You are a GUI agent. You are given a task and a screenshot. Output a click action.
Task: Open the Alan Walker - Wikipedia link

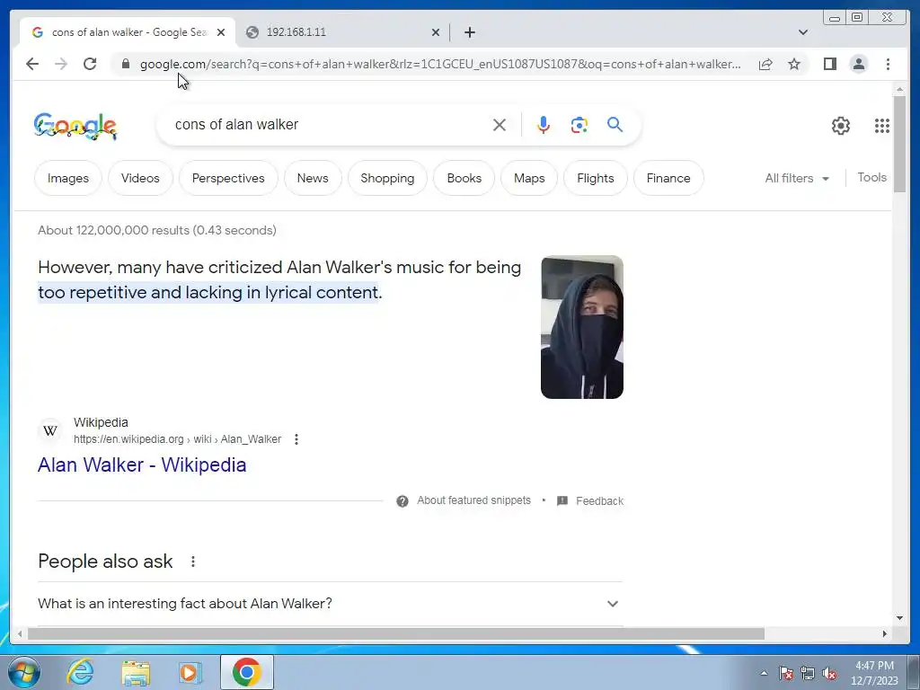pyautogui.click(x=142, y=464)
